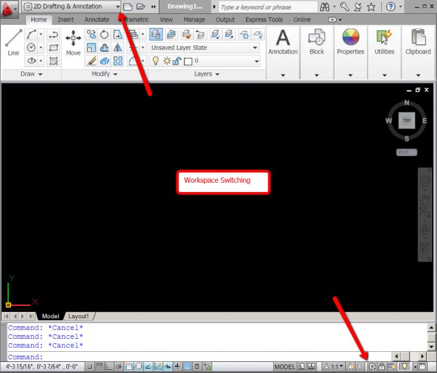Pick the Circle draw tool

(x=31, y=47)
